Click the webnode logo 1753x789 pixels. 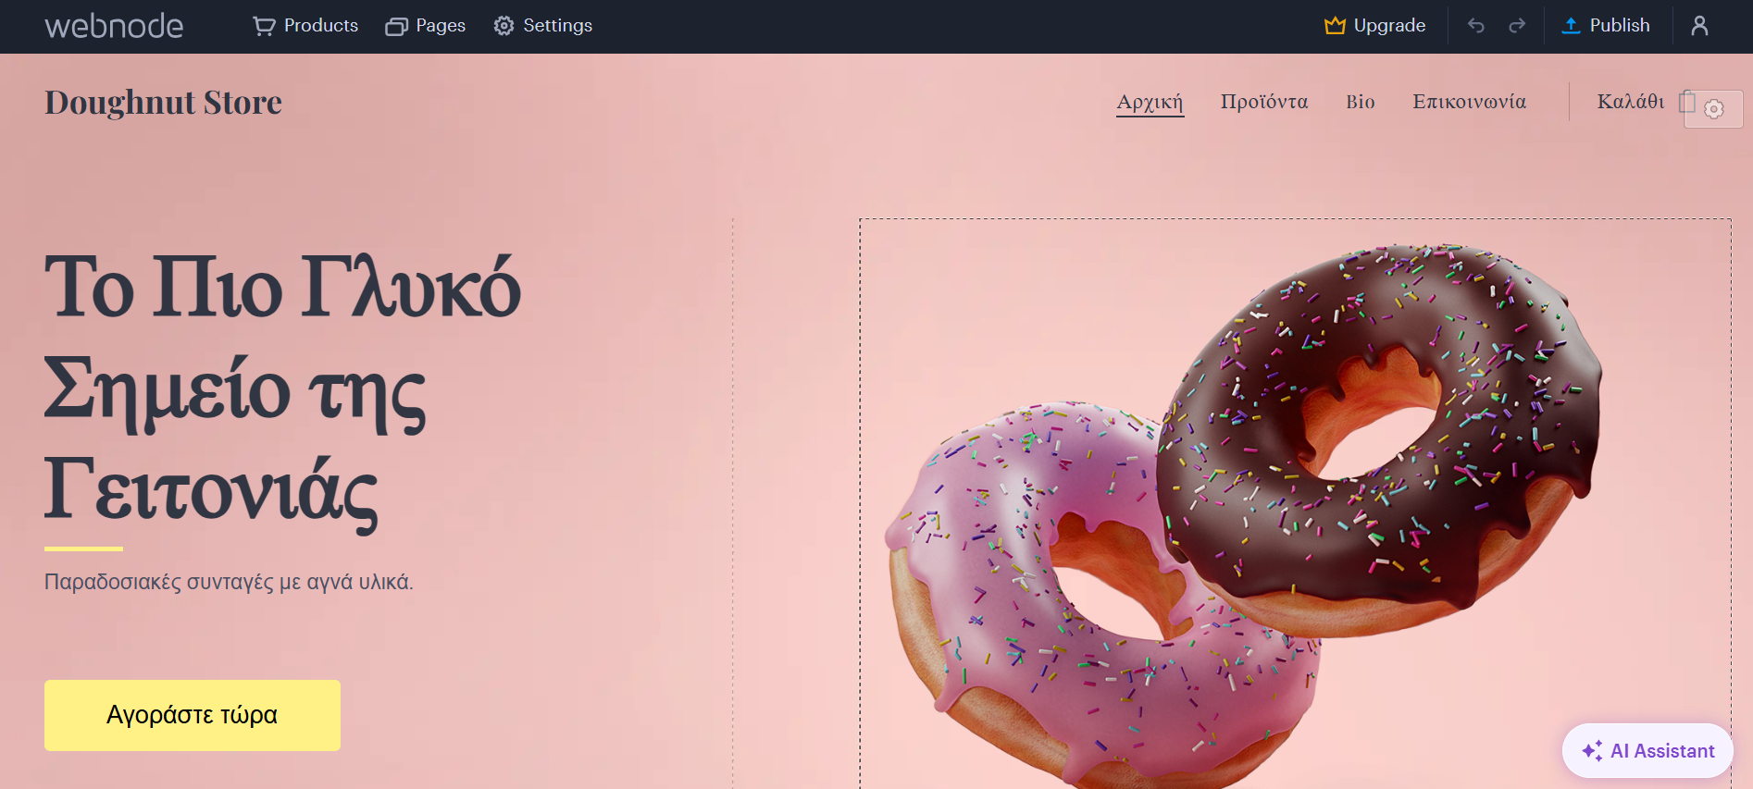[114, 26]
